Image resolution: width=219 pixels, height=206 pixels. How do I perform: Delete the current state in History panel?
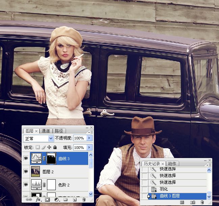pos(202,202)
